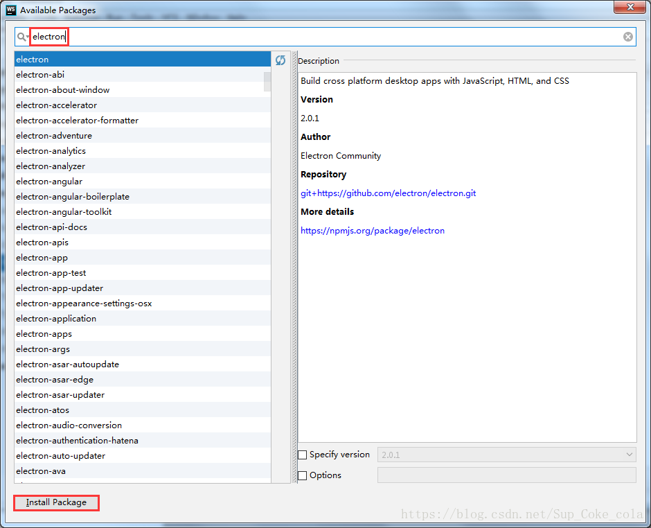Select electron-application package
This screenshot has width=651, height=528.
[143, 319]
